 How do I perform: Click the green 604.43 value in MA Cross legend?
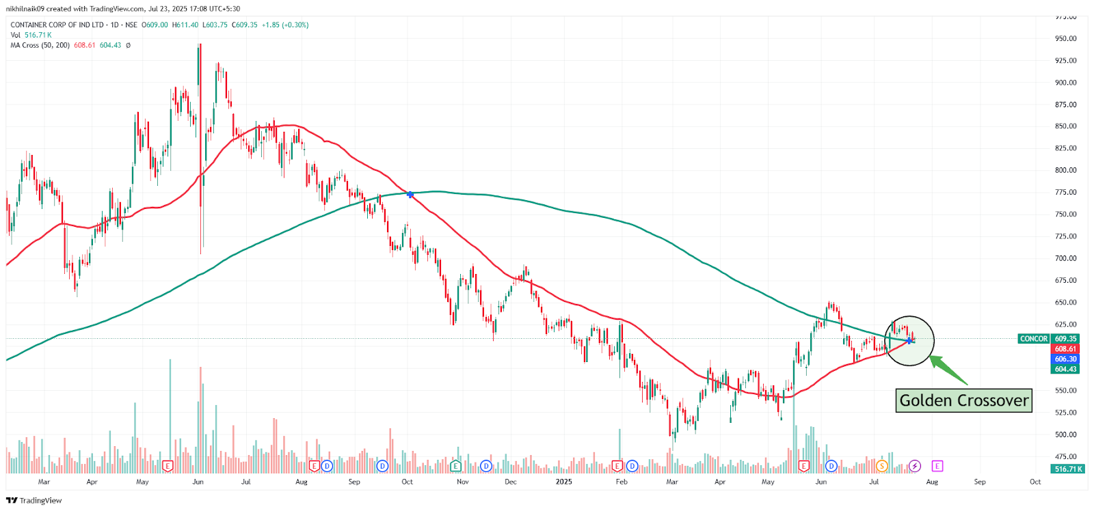(x=110, y=45)
